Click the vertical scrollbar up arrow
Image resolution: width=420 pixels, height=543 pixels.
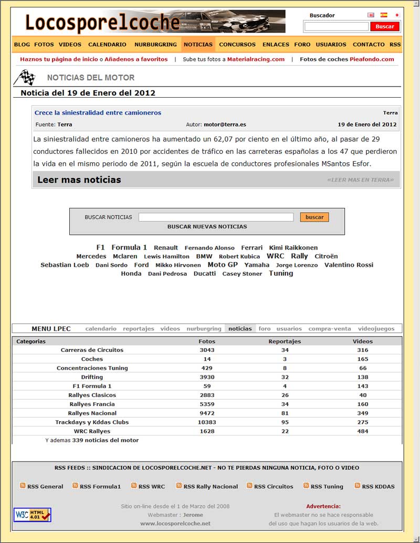coord(416,4)
